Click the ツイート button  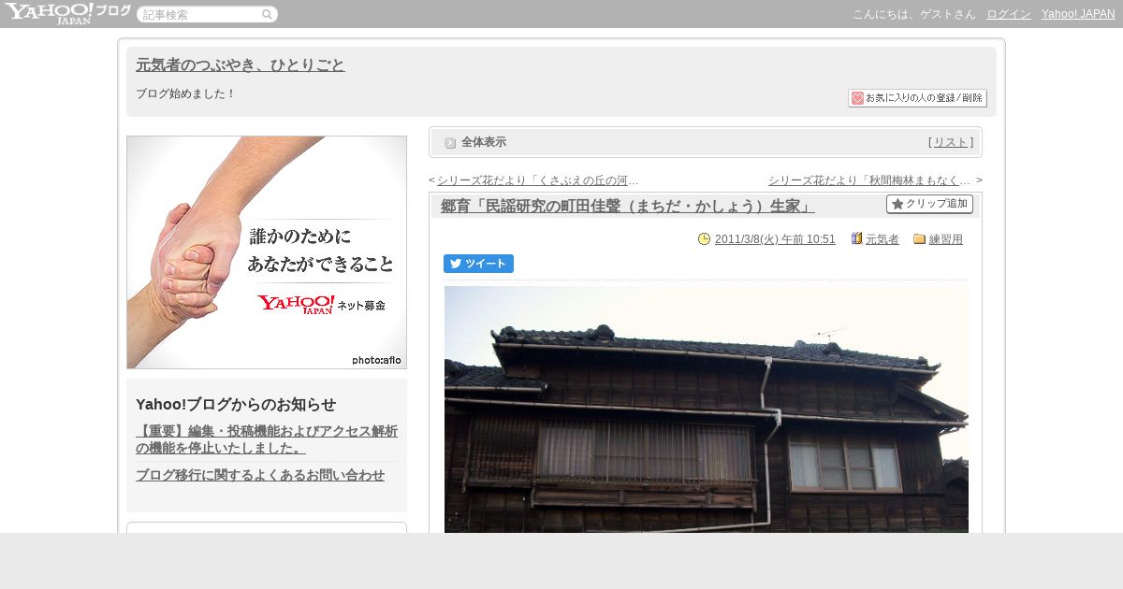[x=478, y=264]
